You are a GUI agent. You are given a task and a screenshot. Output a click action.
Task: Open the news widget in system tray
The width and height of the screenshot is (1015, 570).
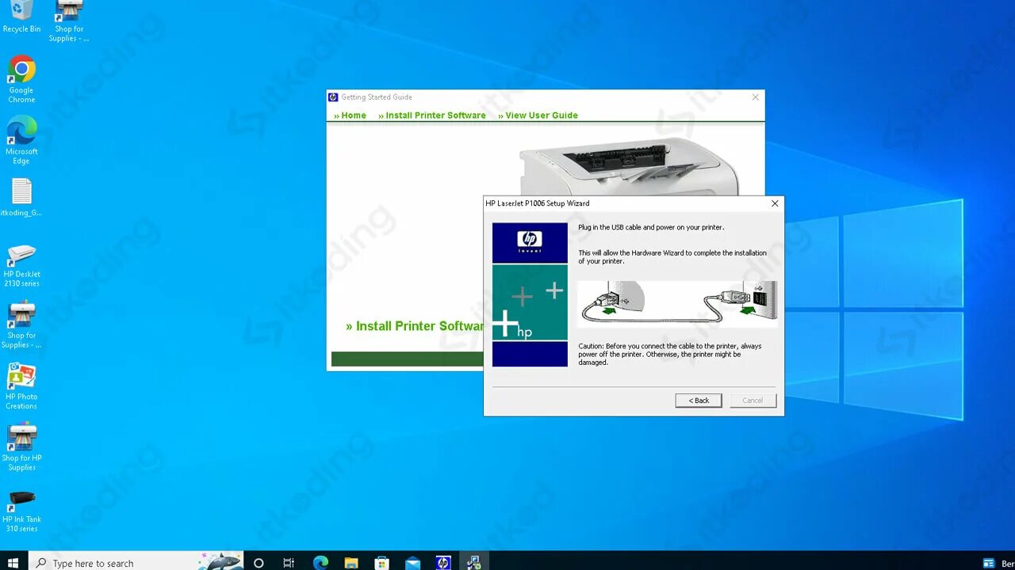pos(998,564)
